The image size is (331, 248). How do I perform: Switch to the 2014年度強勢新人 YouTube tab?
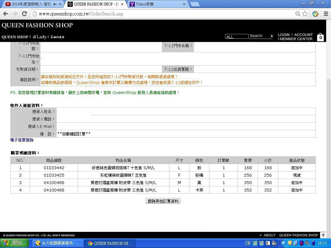coord(32,4)
